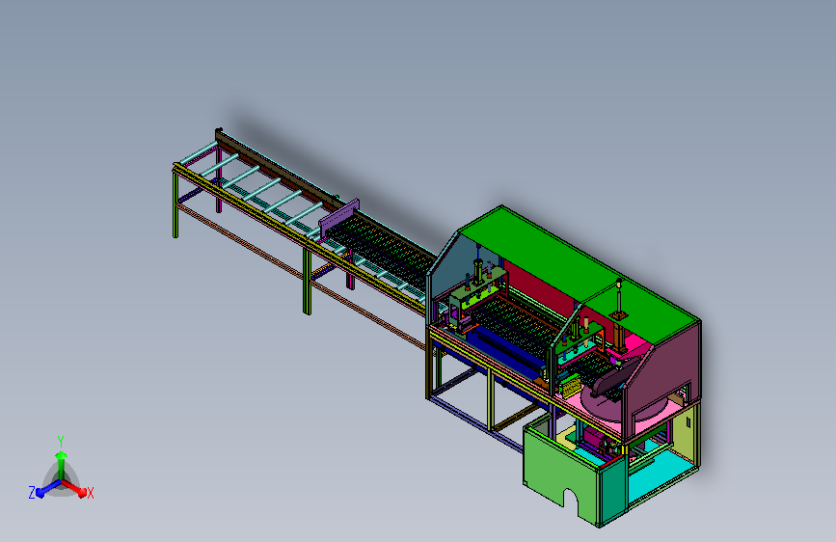
Task: Select the light green front guard with arch cutout
Action: coord(560,471)
